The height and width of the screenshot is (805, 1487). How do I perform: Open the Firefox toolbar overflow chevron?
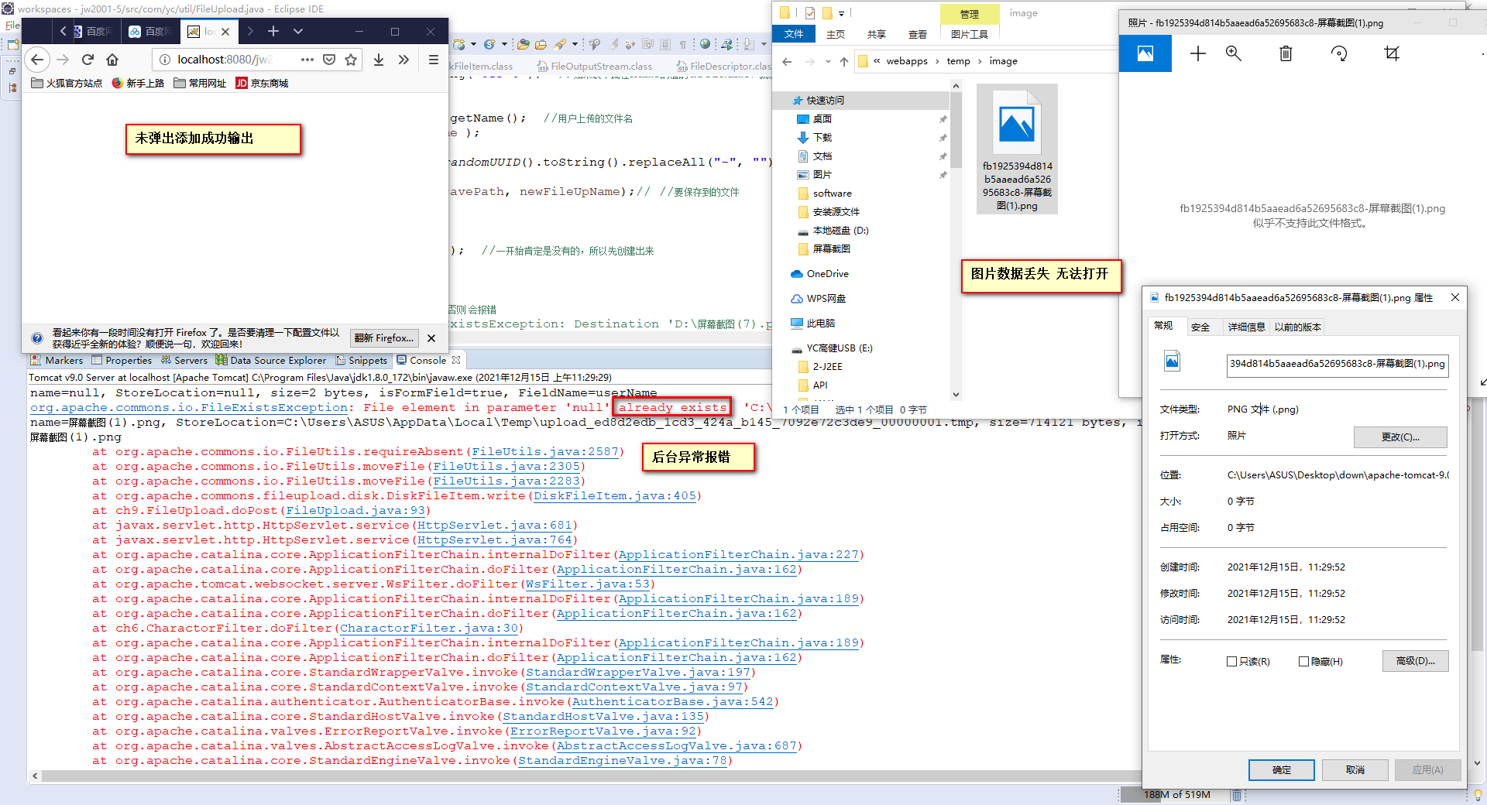point(404,60)
